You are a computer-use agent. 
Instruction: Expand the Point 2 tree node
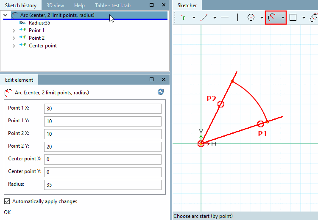(14, 38)
